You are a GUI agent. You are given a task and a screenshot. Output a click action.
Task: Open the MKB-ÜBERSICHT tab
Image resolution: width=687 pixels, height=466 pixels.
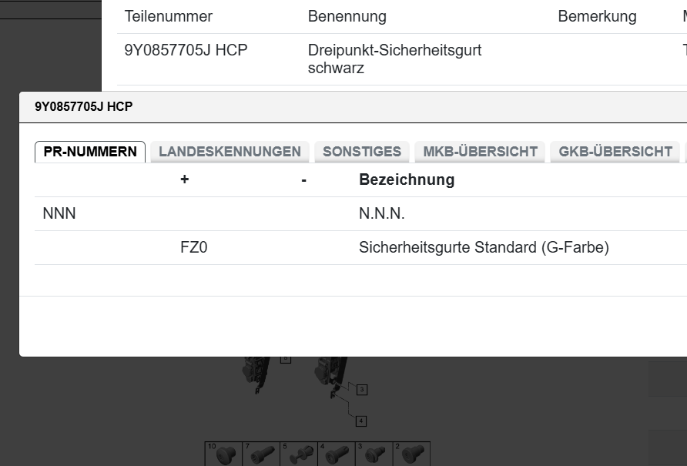tap(481, 152)
